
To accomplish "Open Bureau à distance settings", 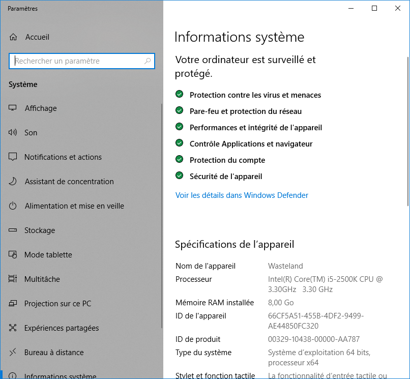I will pyautogui.click(x=81, y=352).
